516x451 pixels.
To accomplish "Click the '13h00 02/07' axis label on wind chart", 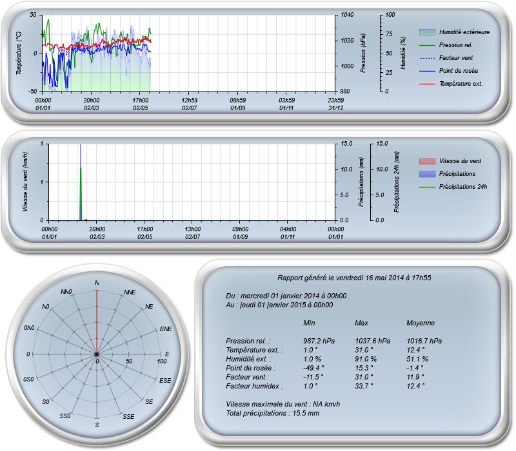I will pyautogui.click(x=192, y=233).
